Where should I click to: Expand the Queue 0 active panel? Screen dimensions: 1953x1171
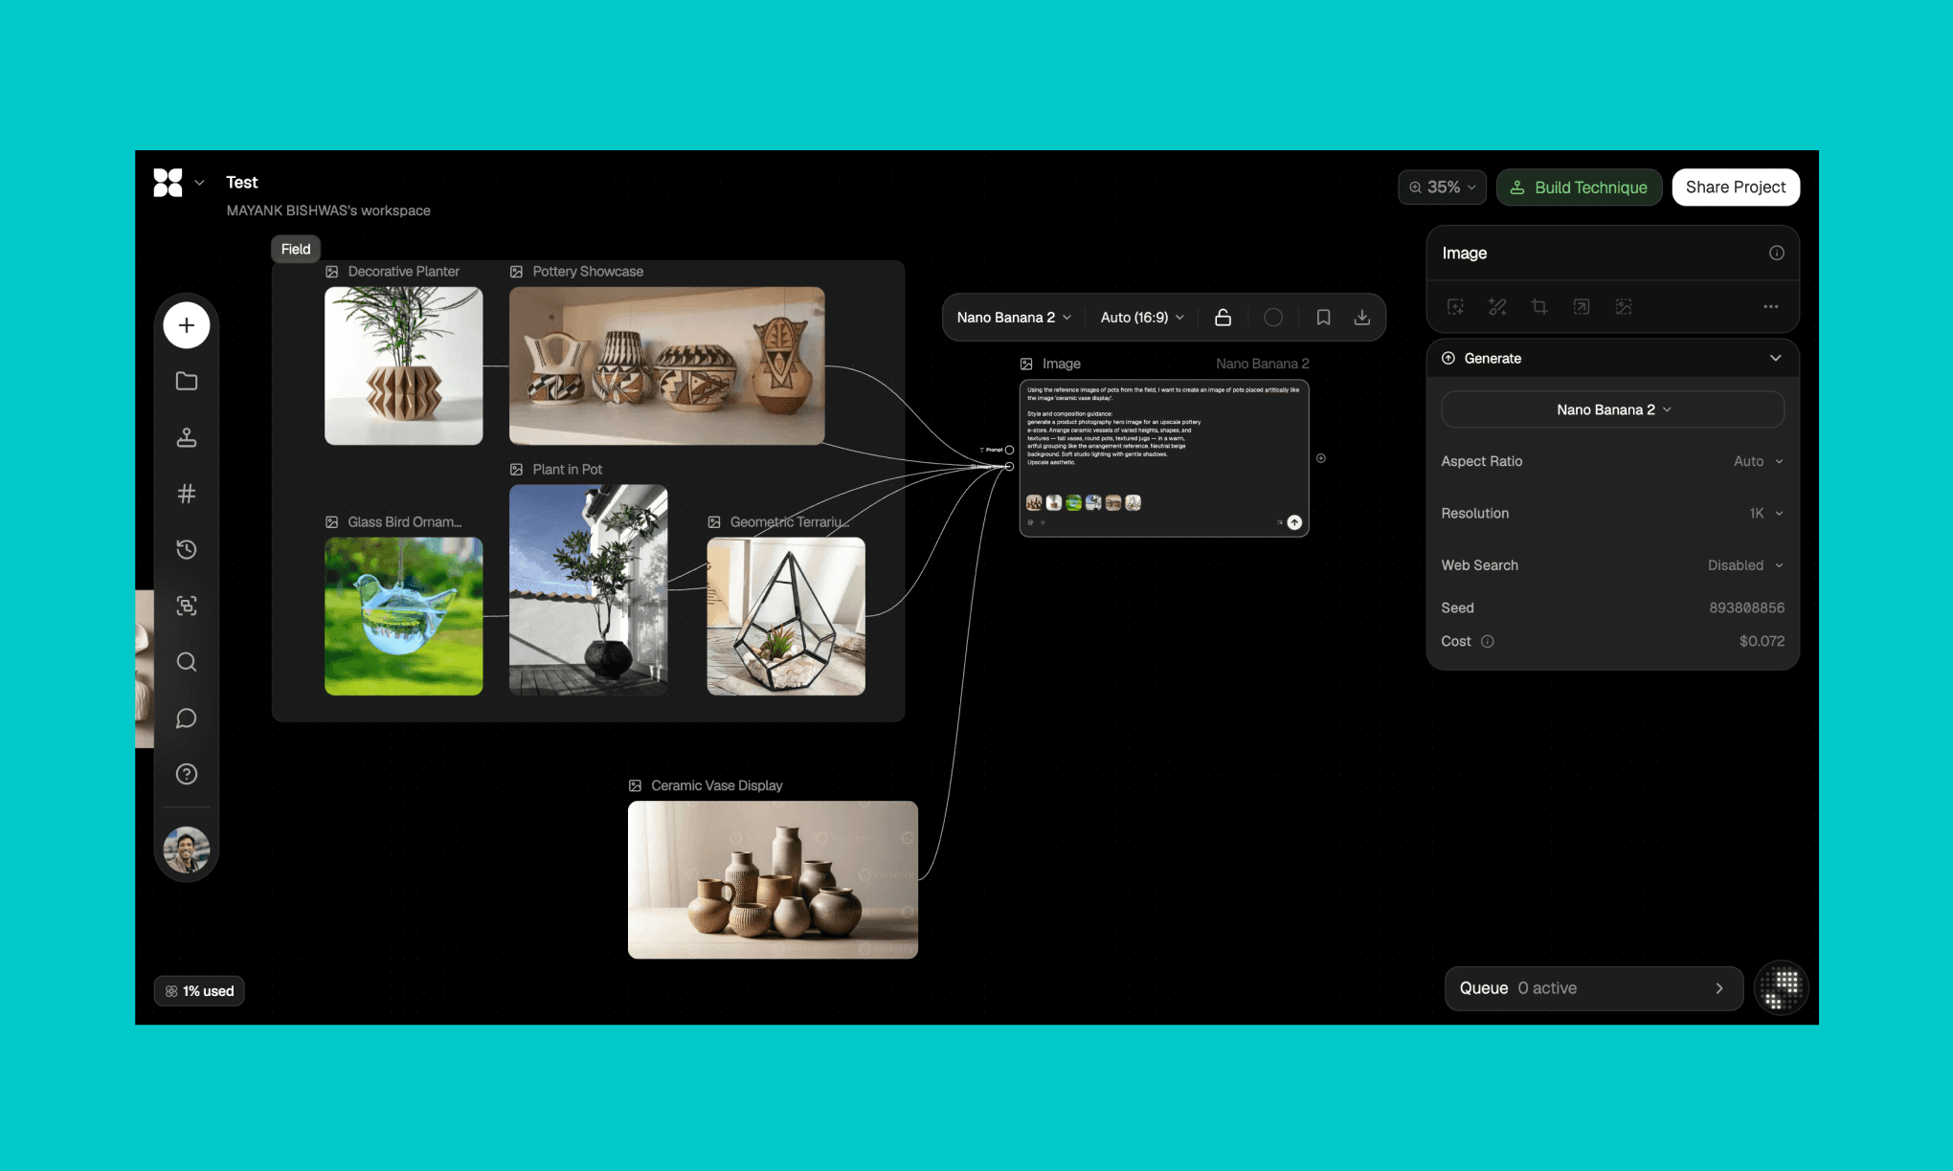pyautogui.click(x=1594, y=988)
